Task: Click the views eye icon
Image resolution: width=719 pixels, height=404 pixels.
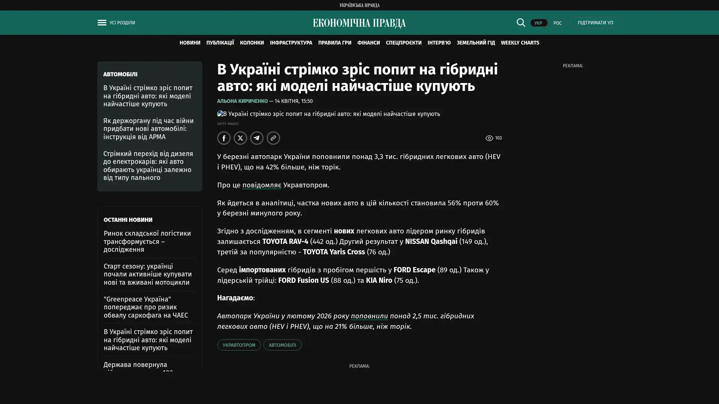Action: tap(489, 138)
